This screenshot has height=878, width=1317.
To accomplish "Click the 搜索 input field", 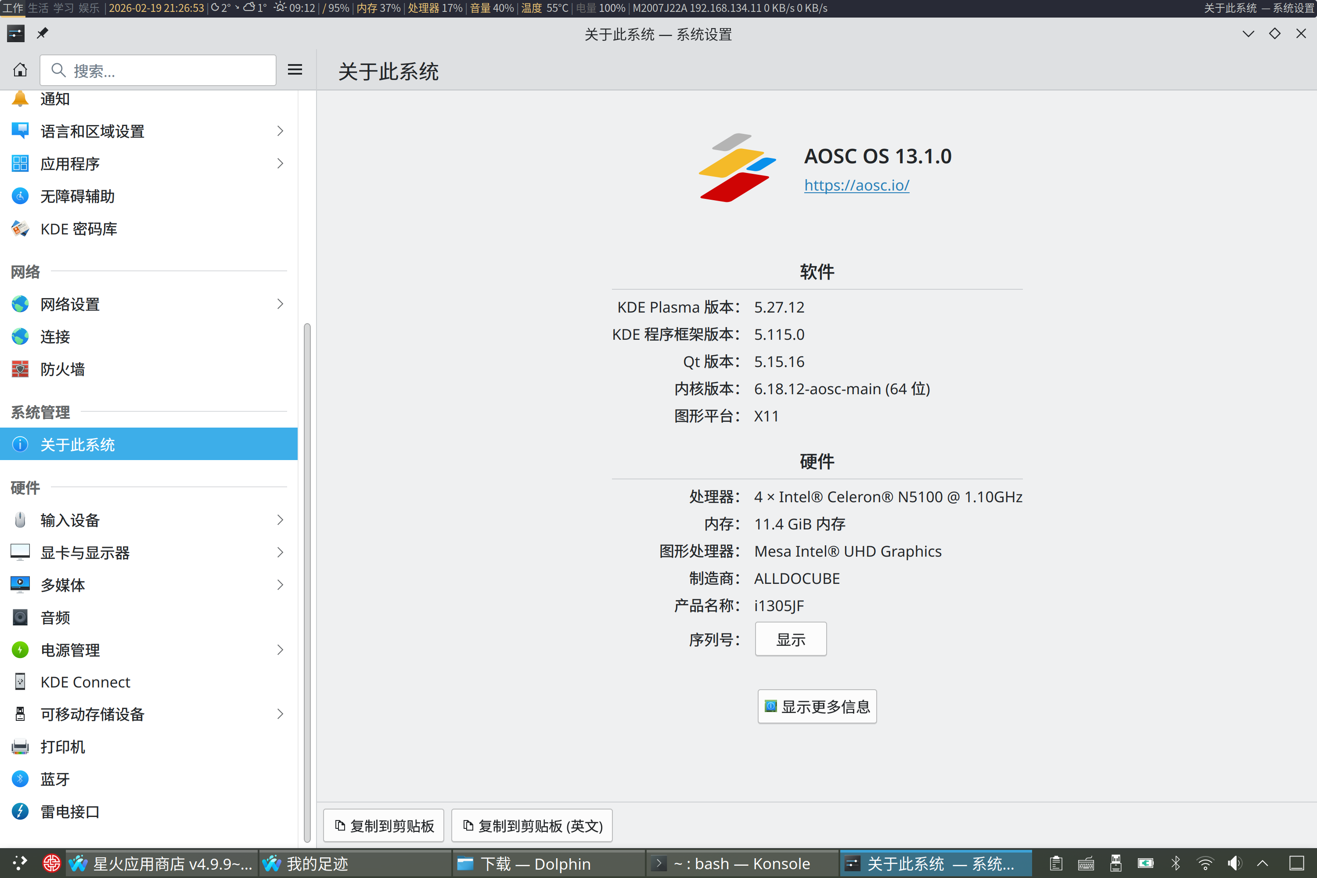I will 158,70.
